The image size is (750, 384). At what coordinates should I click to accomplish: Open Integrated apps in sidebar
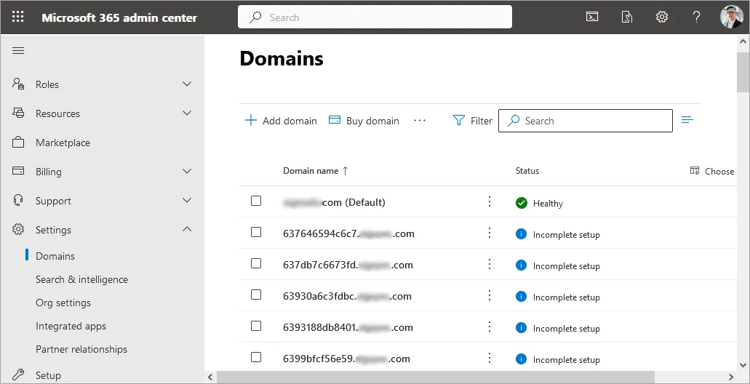pos(71,326)
